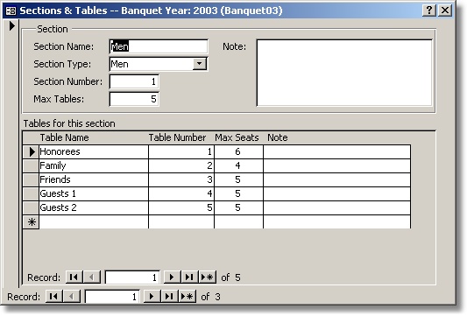Click the Friends table name cell
The image size is (467, 316).
[x=94, y=179]
